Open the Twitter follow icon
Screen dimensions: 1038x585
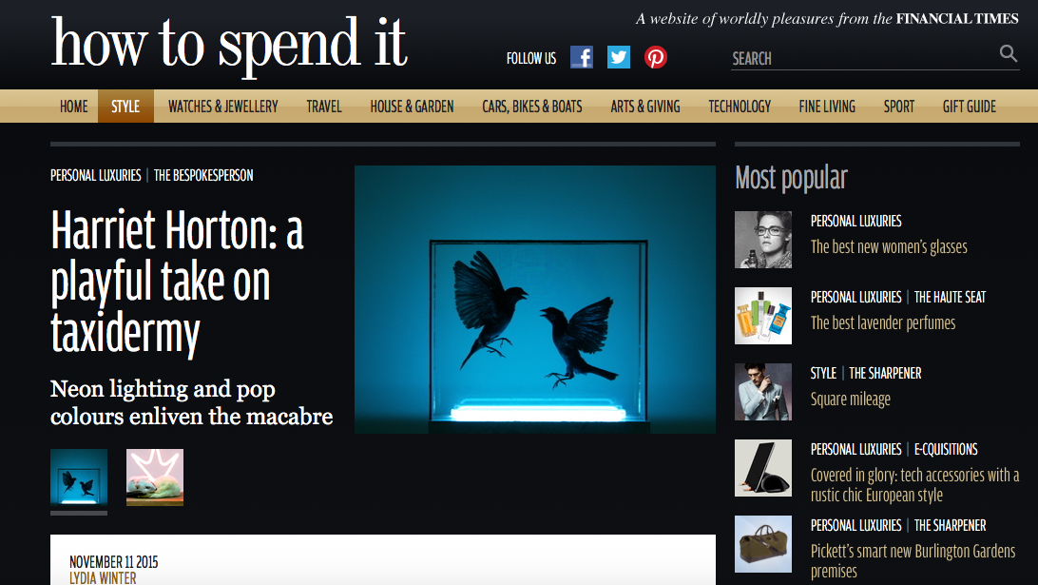(x=618, y=58)
